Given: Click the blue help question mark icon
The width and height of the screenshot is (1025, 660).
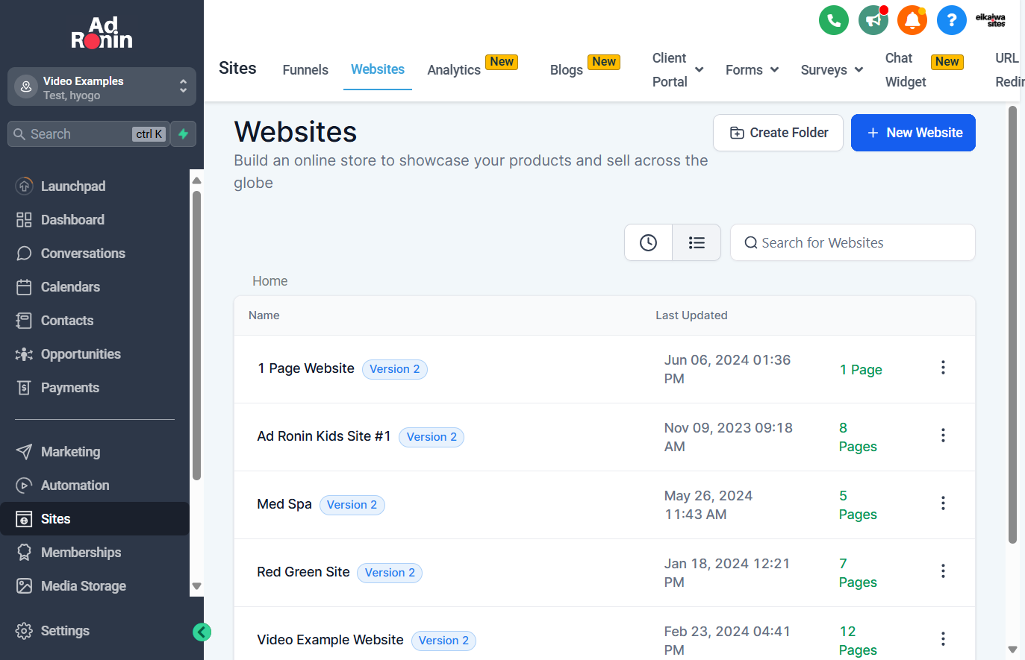Looking at the screenshot, I should click(952, 20).
